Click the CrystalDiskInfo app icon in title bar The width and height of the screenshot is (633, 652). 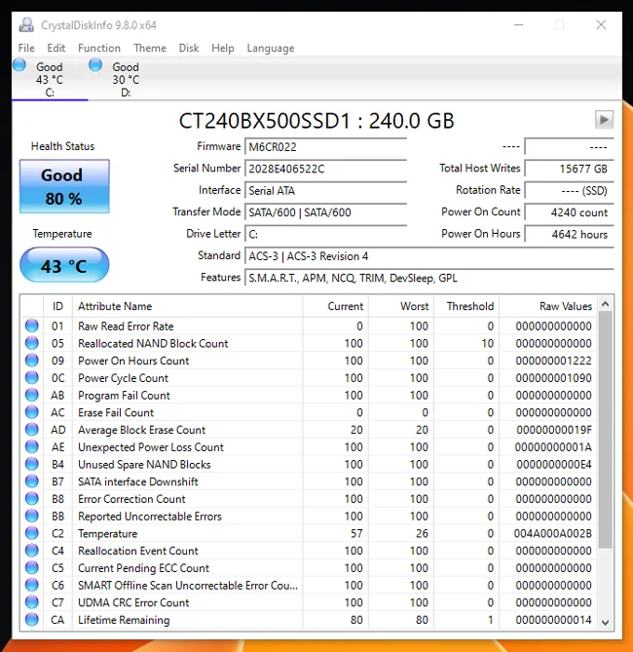(26, 25)
